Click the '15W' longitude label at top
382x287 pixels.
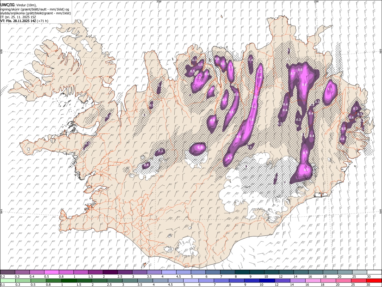(316, 1)
